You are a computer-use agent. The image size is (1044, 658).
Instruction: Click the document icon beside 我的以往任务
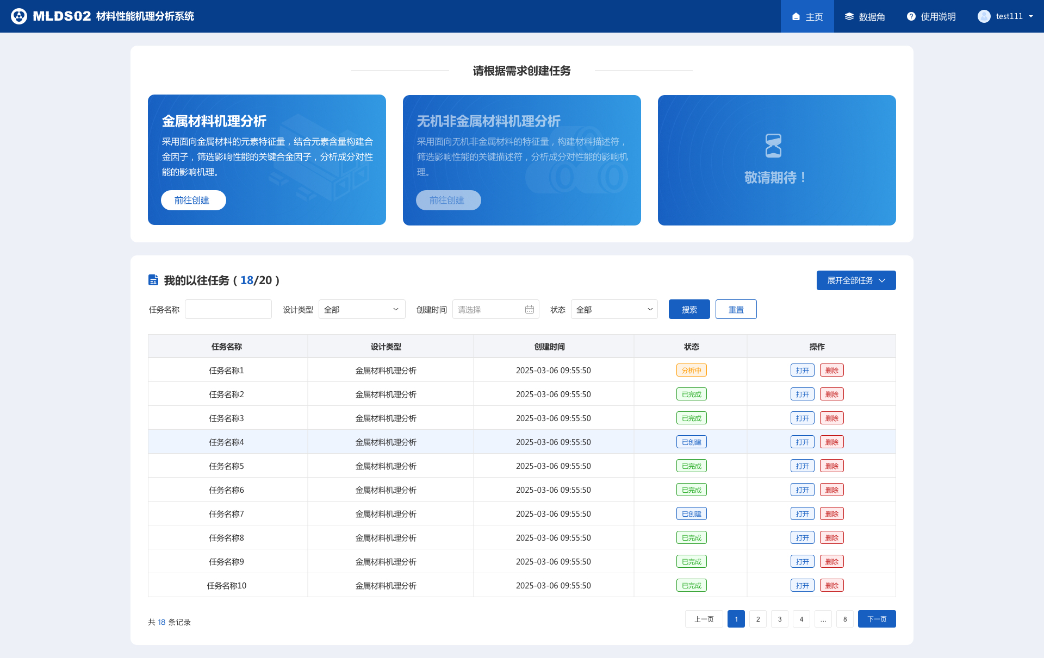(153, 280)
